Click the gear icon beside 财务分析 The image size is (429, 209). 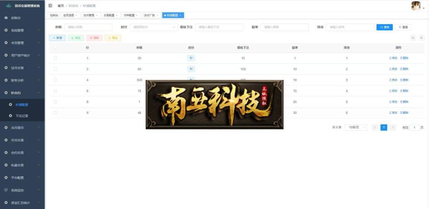pos(6,80)
